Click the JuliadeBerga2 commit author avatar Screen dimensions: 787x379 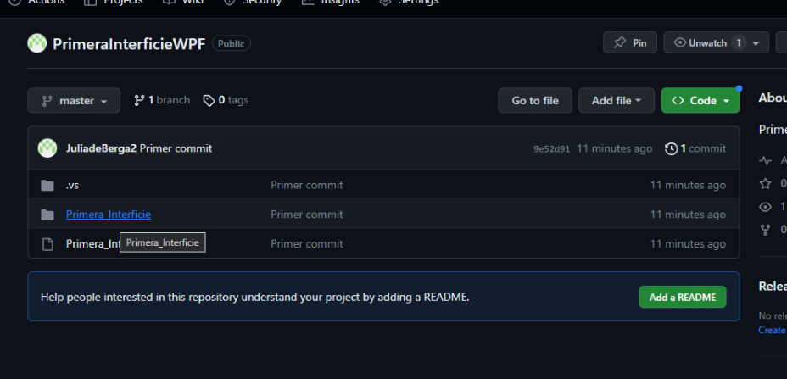pos(47,148)
